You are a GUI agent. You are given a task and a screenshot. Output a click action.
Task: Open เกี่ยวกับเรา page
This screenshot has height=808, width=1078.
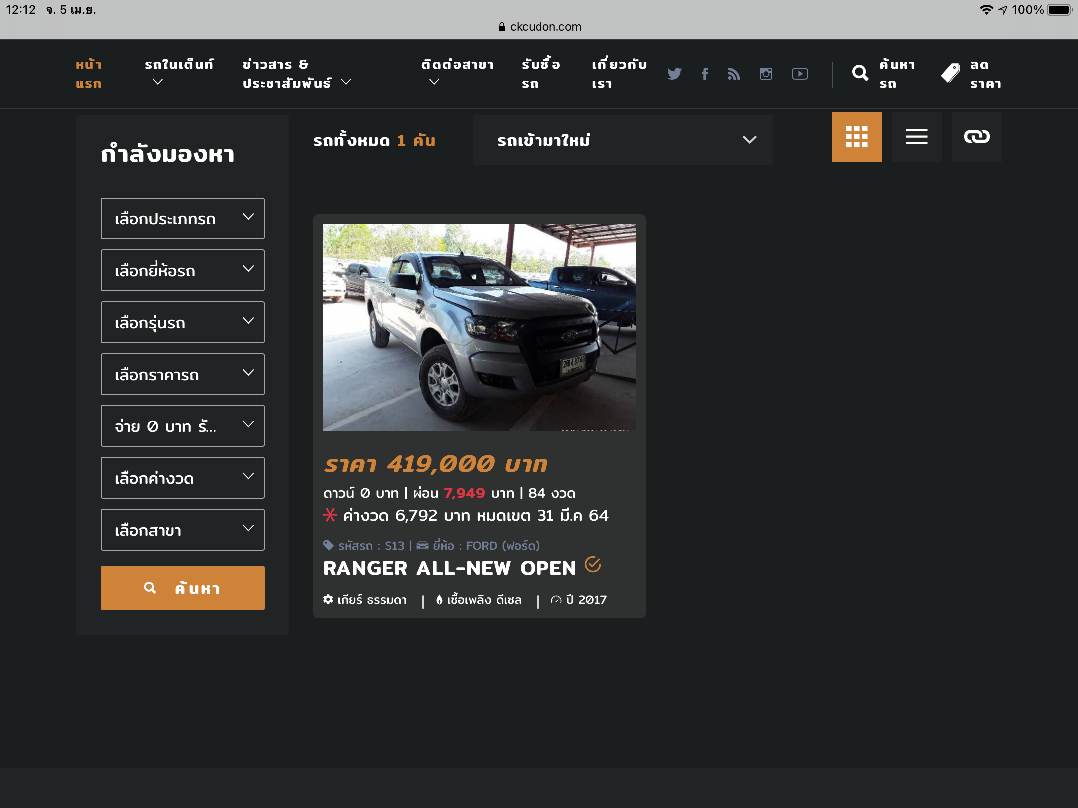click(619, 74)
